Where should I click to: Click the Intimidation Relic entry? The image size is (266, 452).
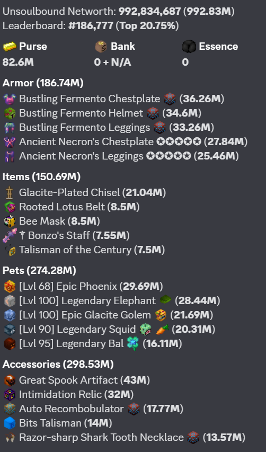tap(68, 394)
